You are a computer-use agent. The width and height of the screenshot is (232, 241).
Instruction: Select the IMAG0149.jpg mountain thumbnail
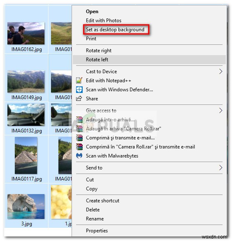click(x=26, y=81)
